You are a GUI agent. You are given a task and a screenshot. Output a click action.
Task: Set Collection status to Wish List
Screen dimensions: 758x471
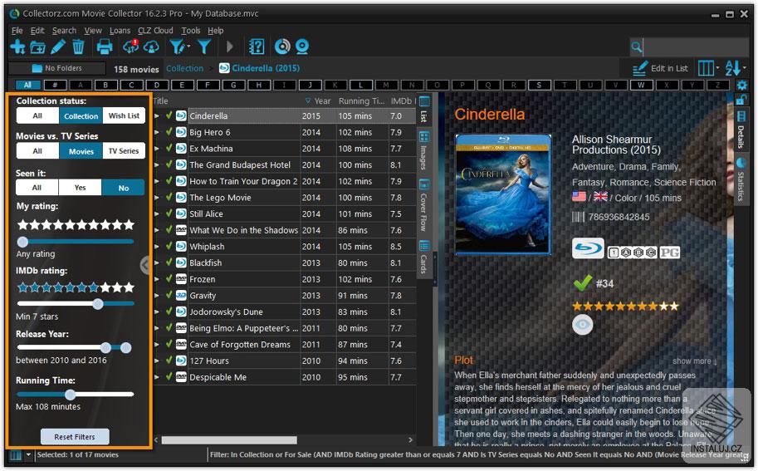(124, 115)
